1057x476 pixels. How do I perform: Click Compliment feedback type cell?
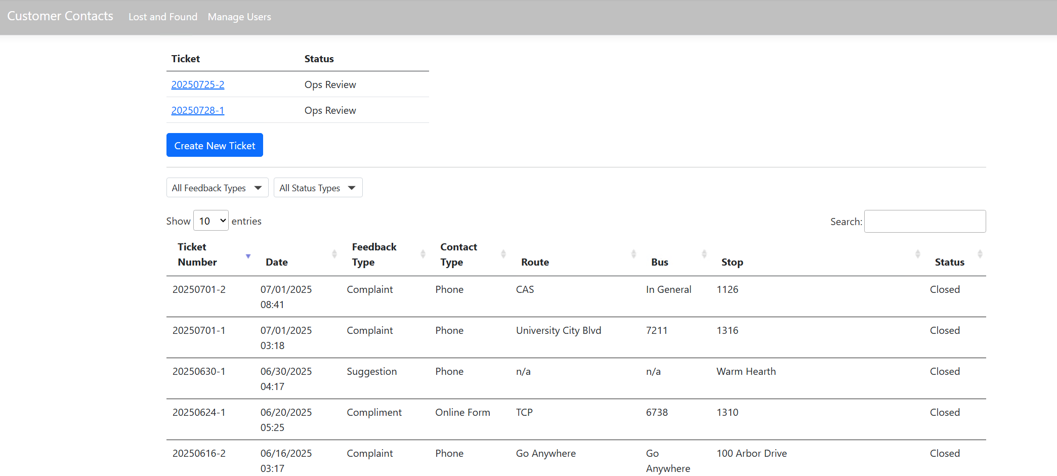[x=374, y=412]
